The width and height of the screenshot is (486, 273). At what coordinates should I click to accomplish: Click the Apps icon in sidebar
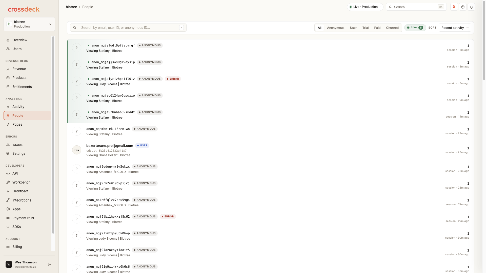coord(8,209)
